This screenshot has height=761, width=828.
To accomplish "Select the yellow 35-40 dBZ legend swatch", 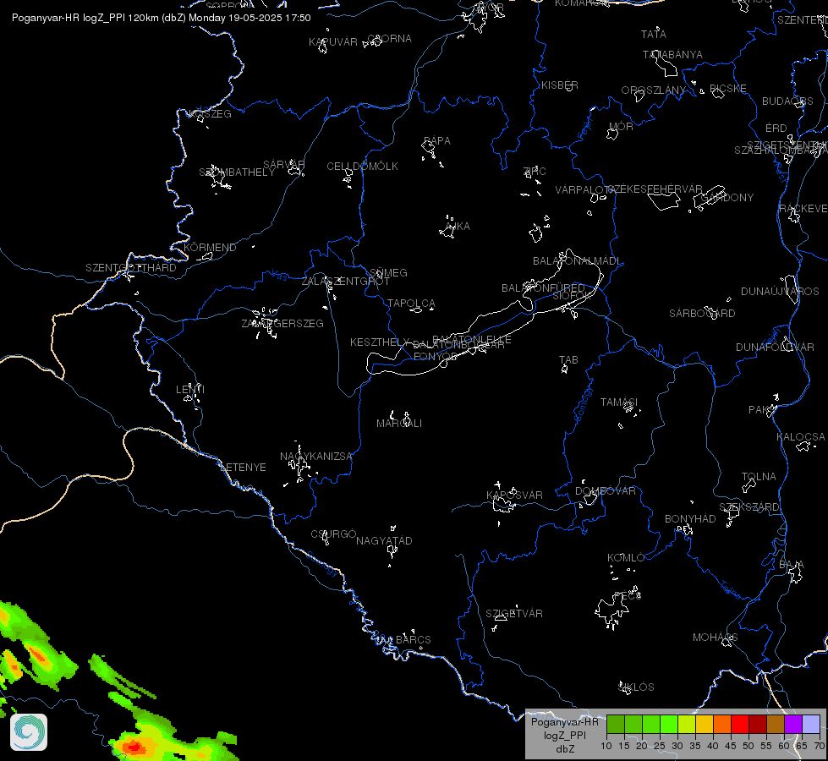I will (x=705, y=724).
